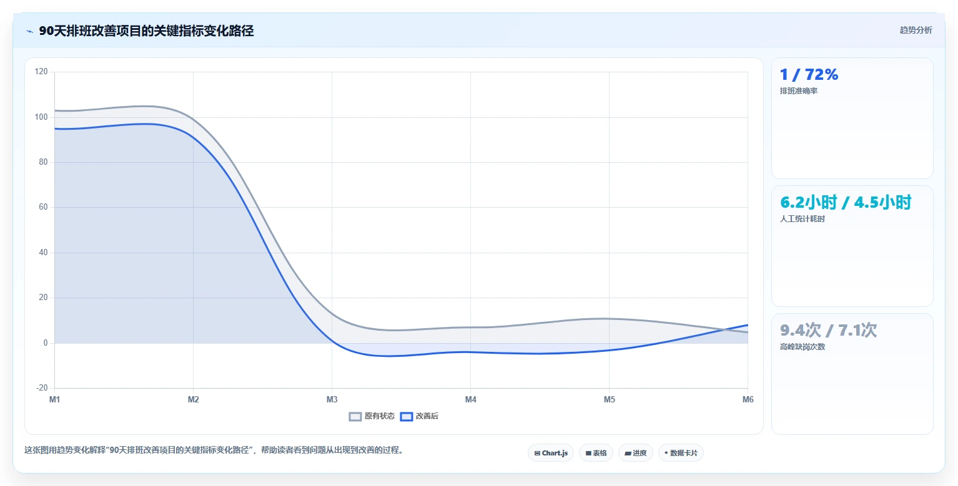Click the chart description sentence below the chart
The image size is (958, 486).
214,450
